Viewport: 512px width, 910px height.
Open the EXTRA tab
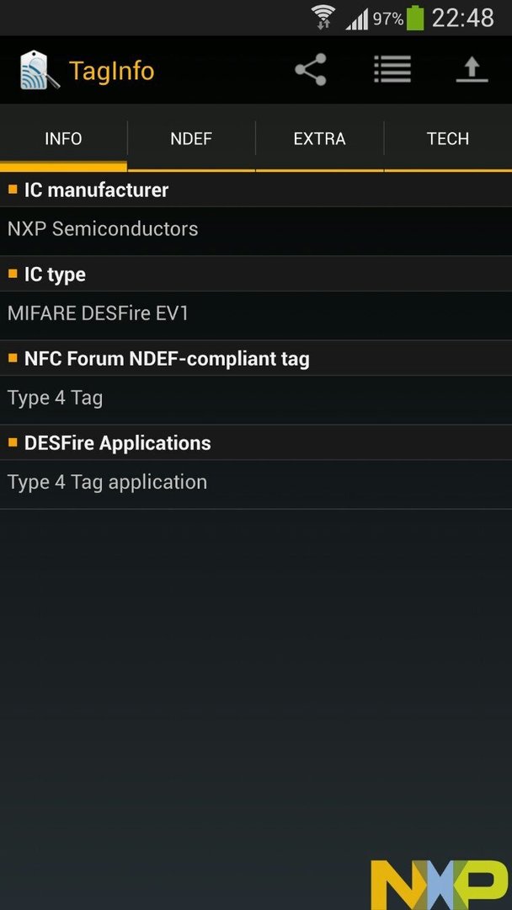click(319, 139)
